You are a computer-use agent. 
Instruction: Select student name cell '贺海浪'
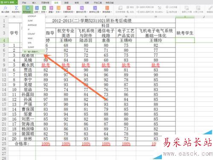click(x=28, y=124)
